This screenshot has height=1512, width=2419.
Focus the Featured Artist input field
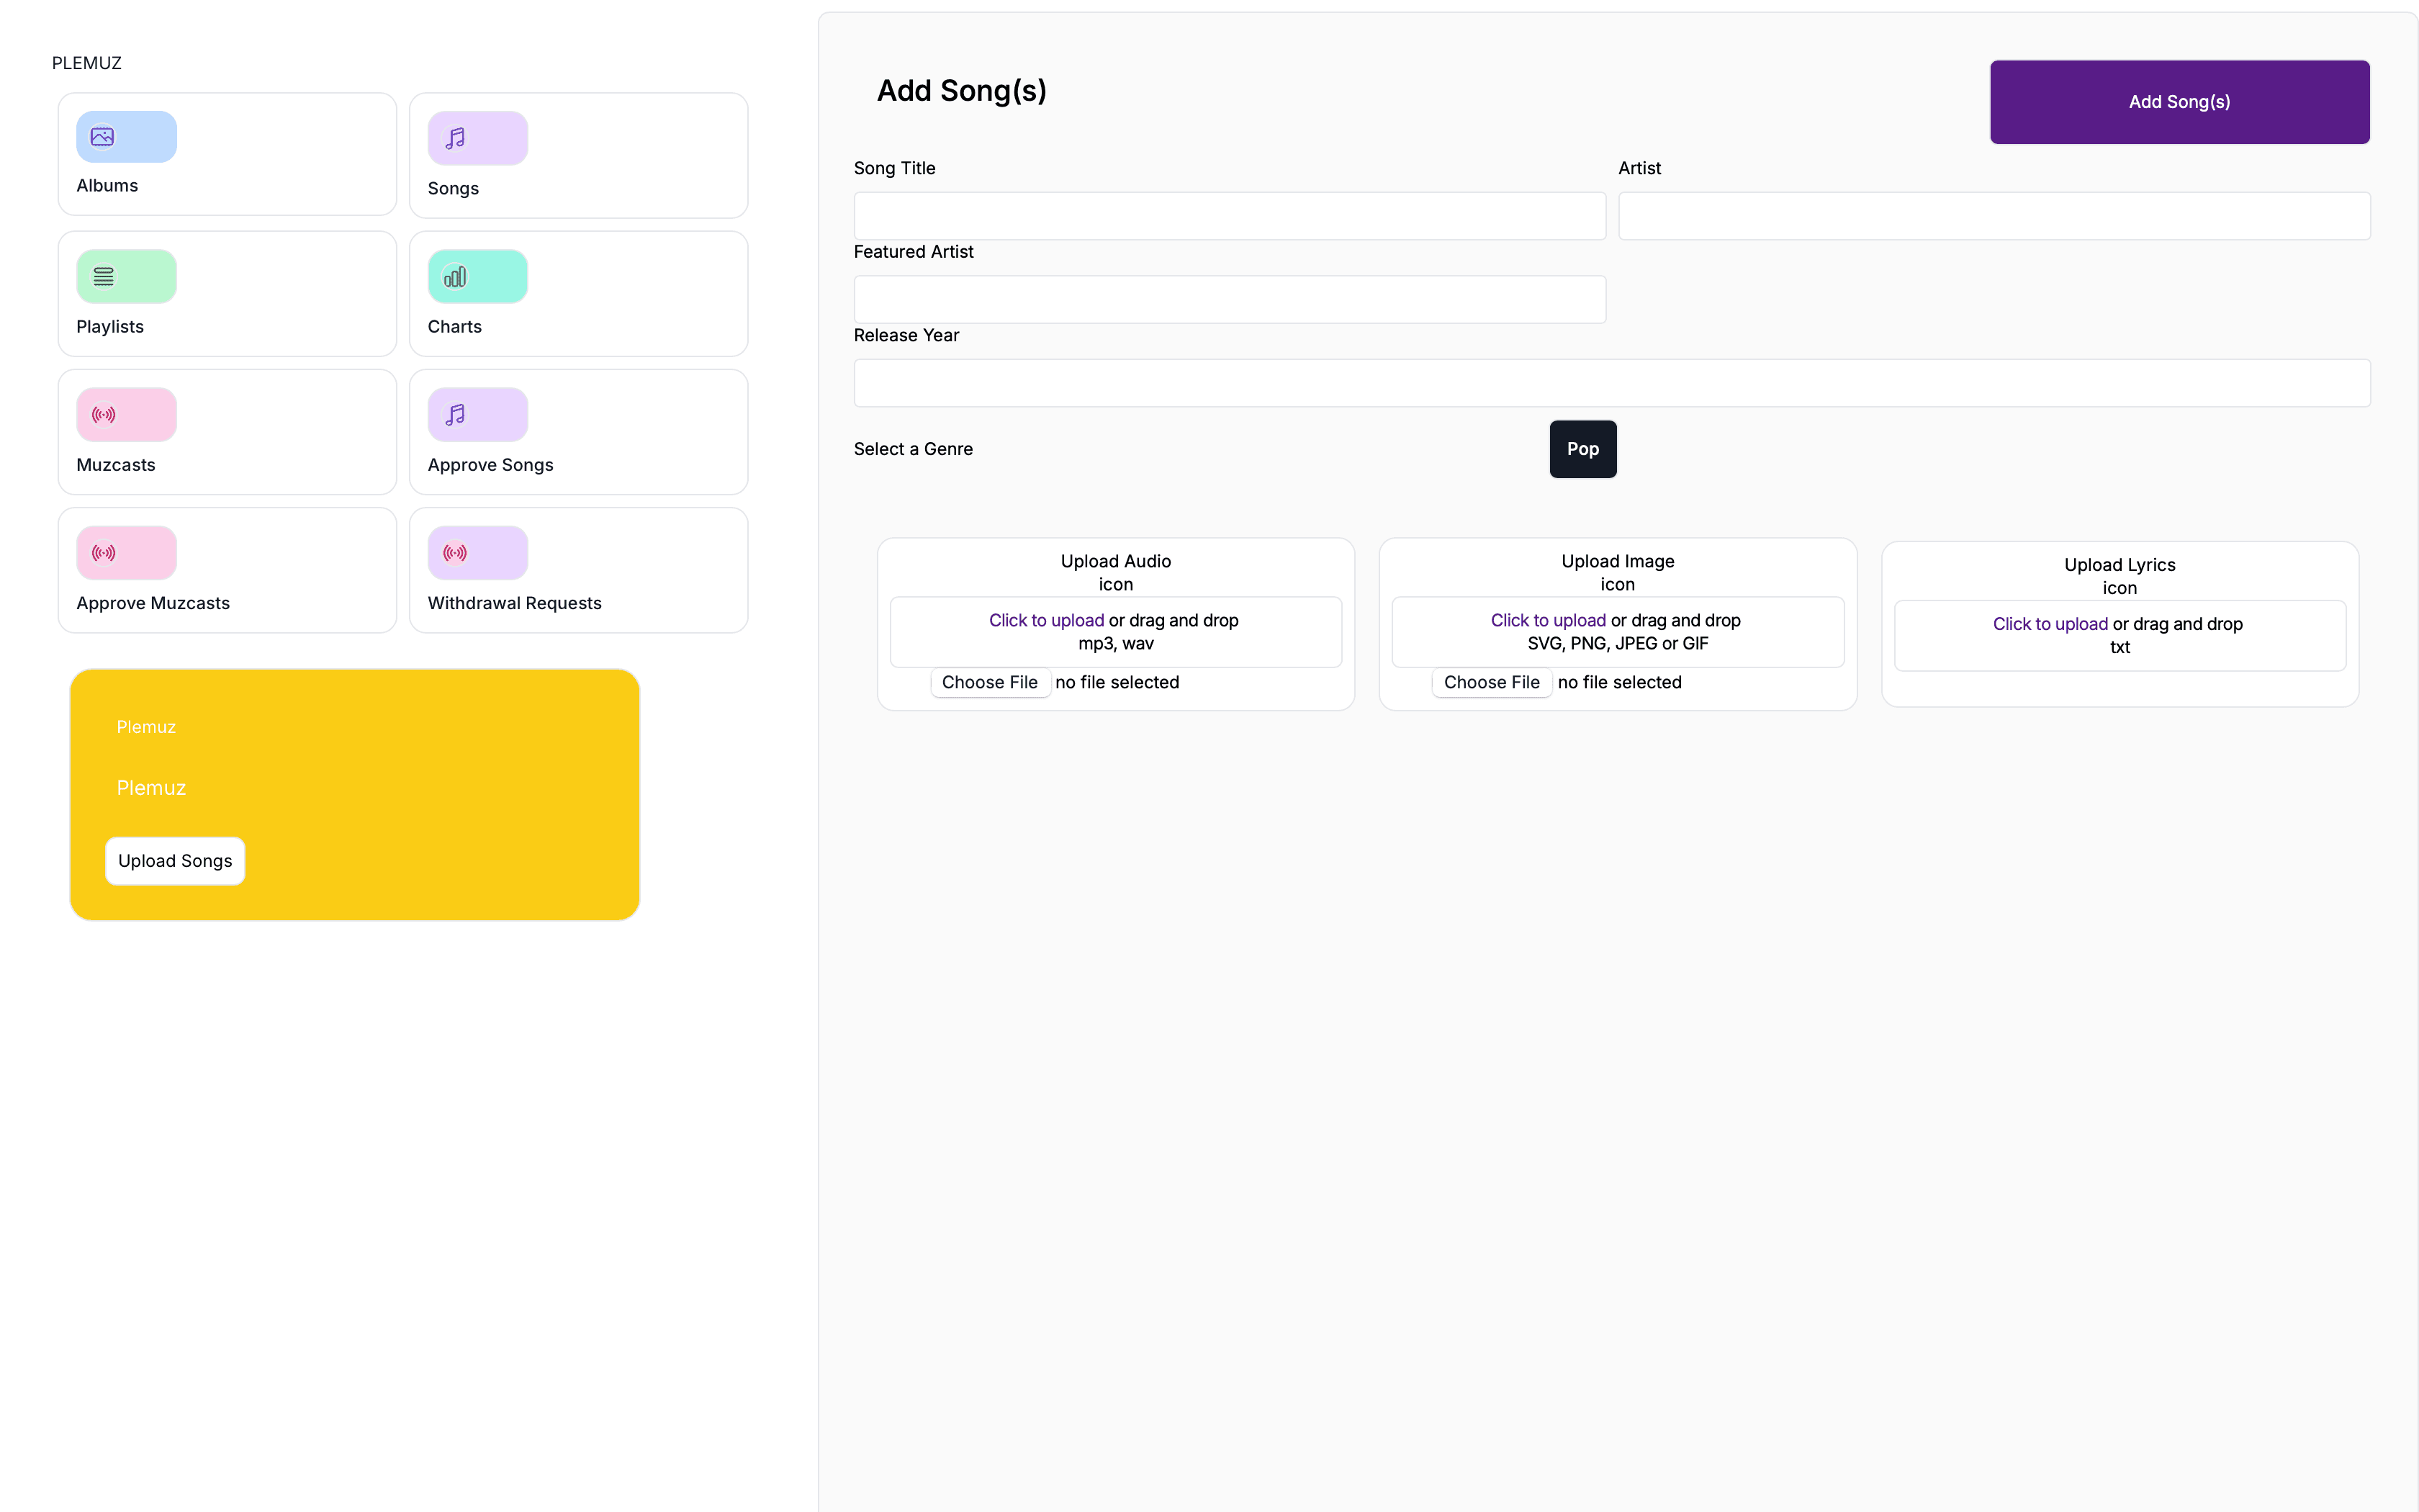click(1230, 299)
